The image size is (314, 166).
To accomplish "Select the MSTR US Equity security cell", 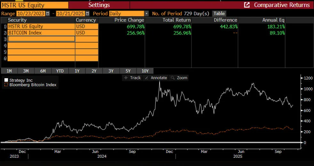I will click(41, 26).
